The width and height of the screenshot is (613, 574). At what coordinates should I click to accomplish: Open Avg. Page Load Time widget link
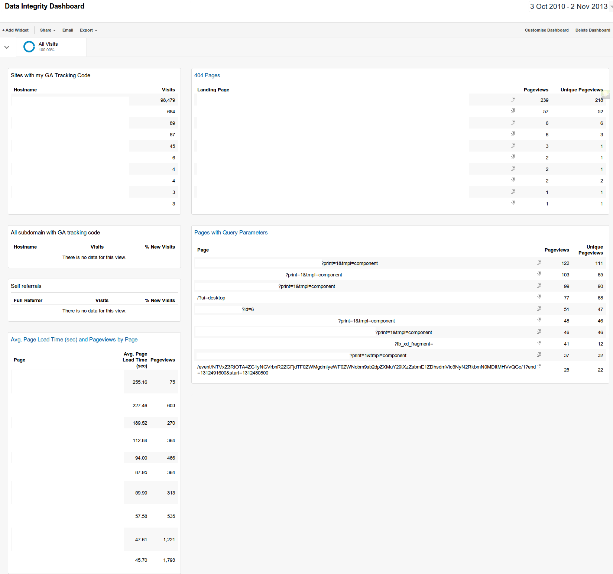click(x=74, y=340)
